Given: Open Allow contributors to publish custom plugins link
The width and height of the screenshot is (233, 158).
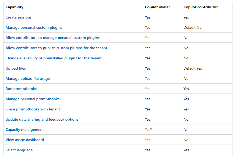Looking at the screenshot, I should (56, 48).
